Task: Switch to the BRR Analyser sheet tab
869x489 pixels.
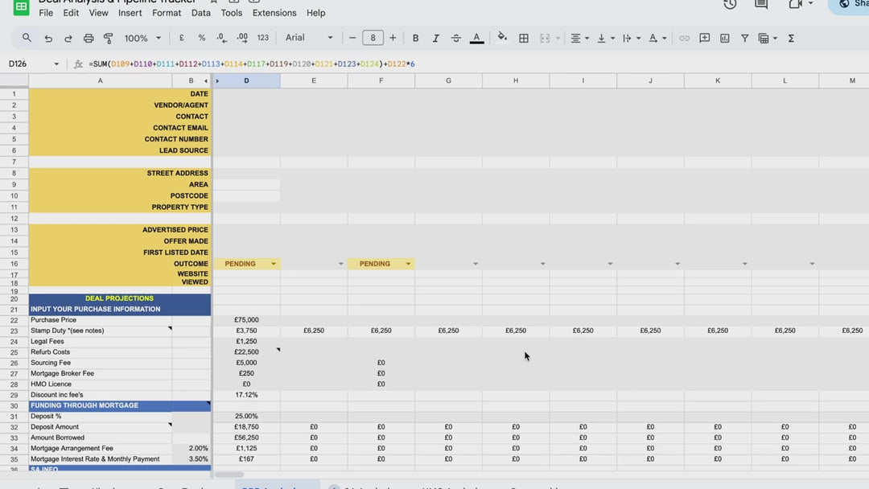Action: click(x=277, y=486)
